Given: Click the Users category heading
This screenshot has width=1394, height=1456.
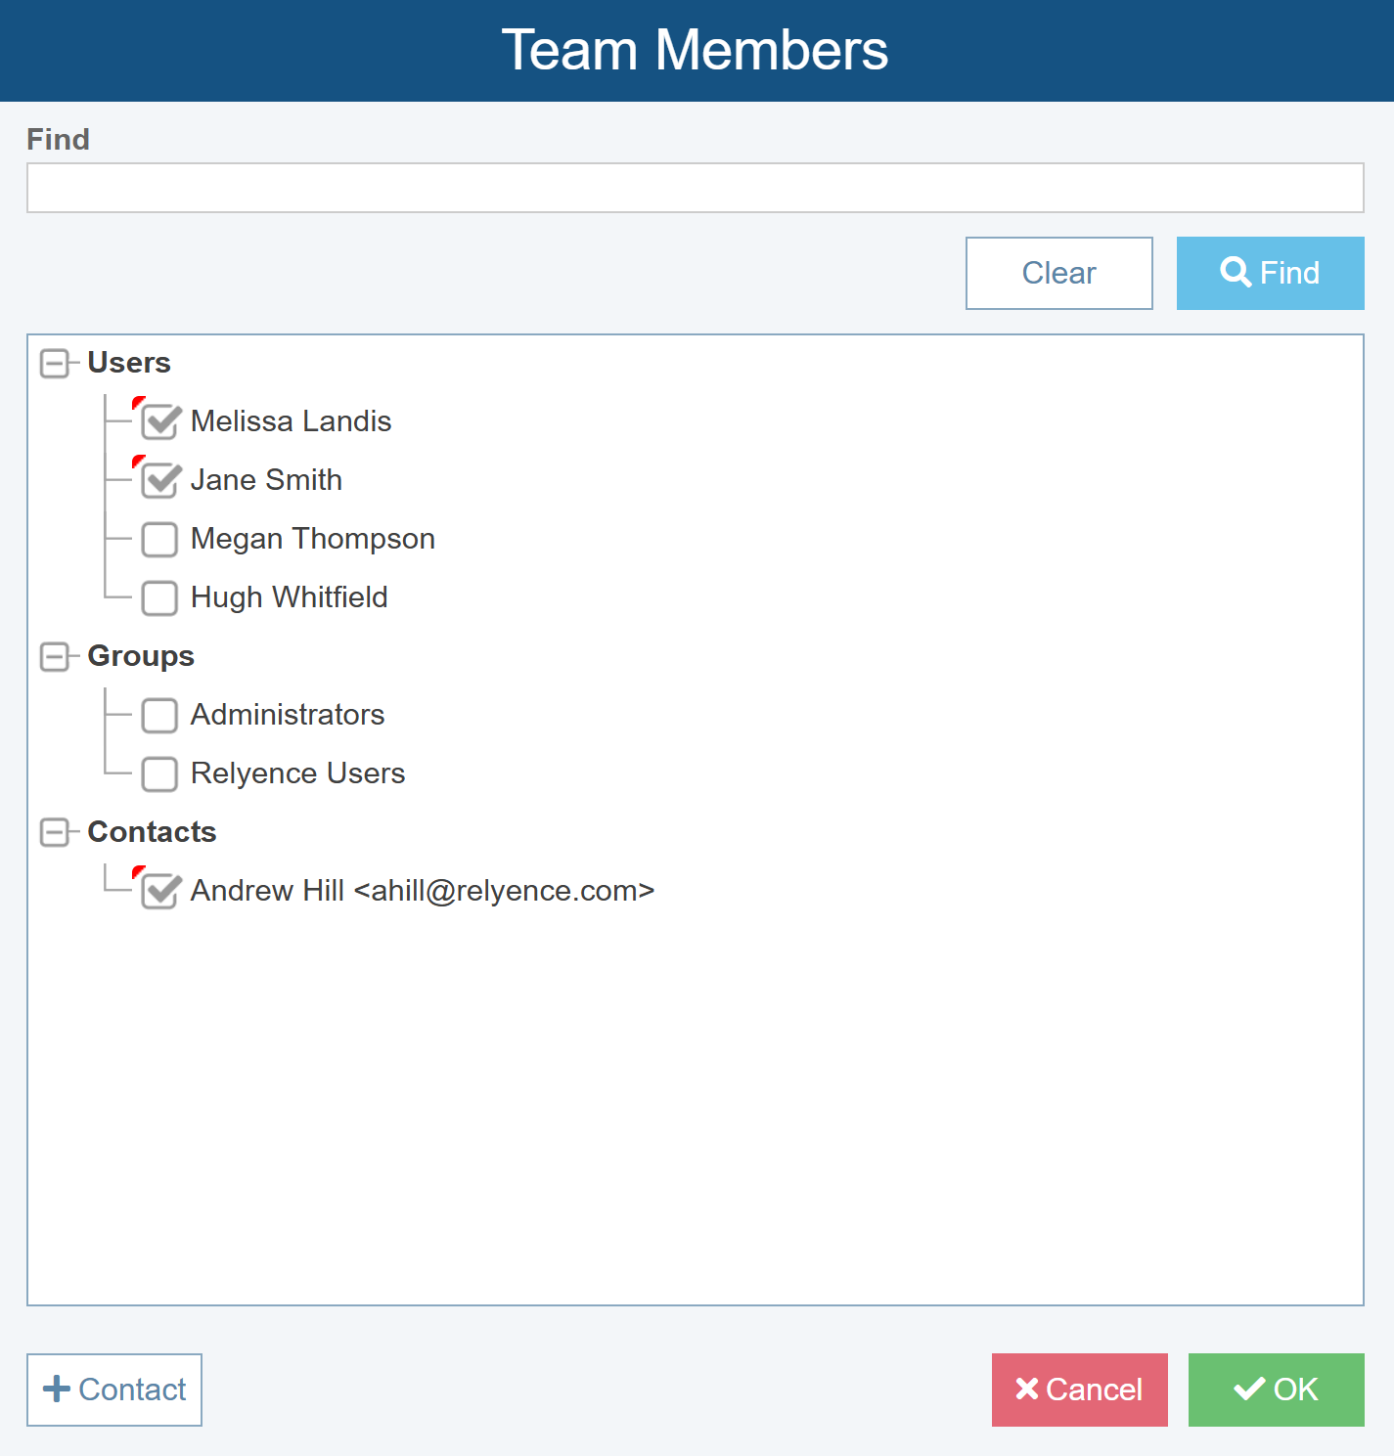Looking at the screenshot, I should click(129, 363).
